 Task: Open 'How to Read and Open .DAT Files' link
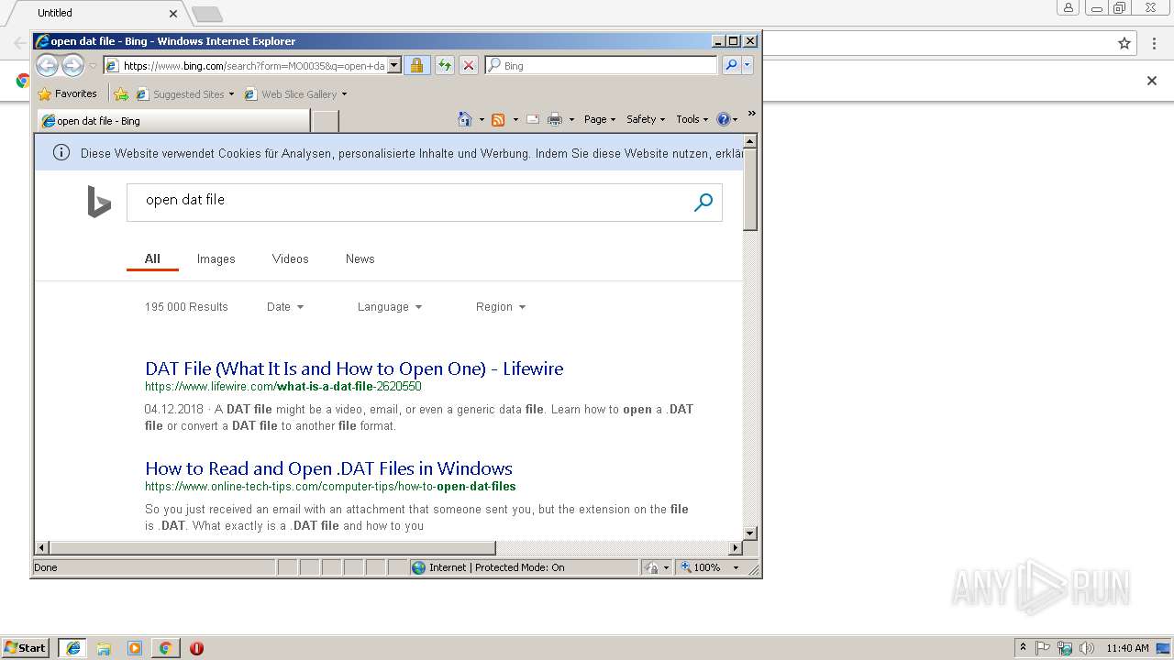click(328, 468)
